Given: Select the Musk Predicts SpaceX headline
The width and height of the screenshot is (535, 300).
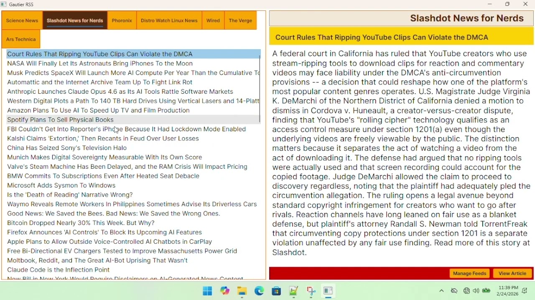Looking at the screenshot, I should (x=133, y=73).
